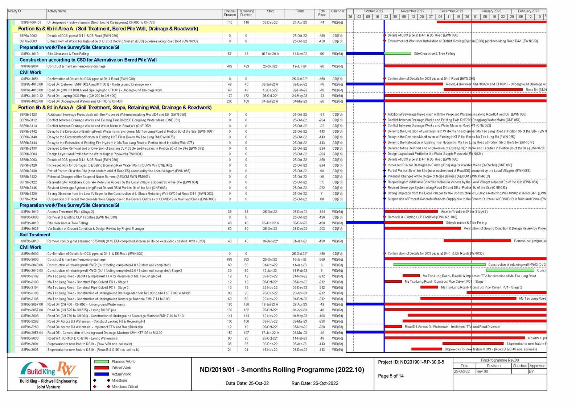Click the 19-Jun-24 finish date cell
576x407 pixels.
pyautogui.click(x=300, y=66)
